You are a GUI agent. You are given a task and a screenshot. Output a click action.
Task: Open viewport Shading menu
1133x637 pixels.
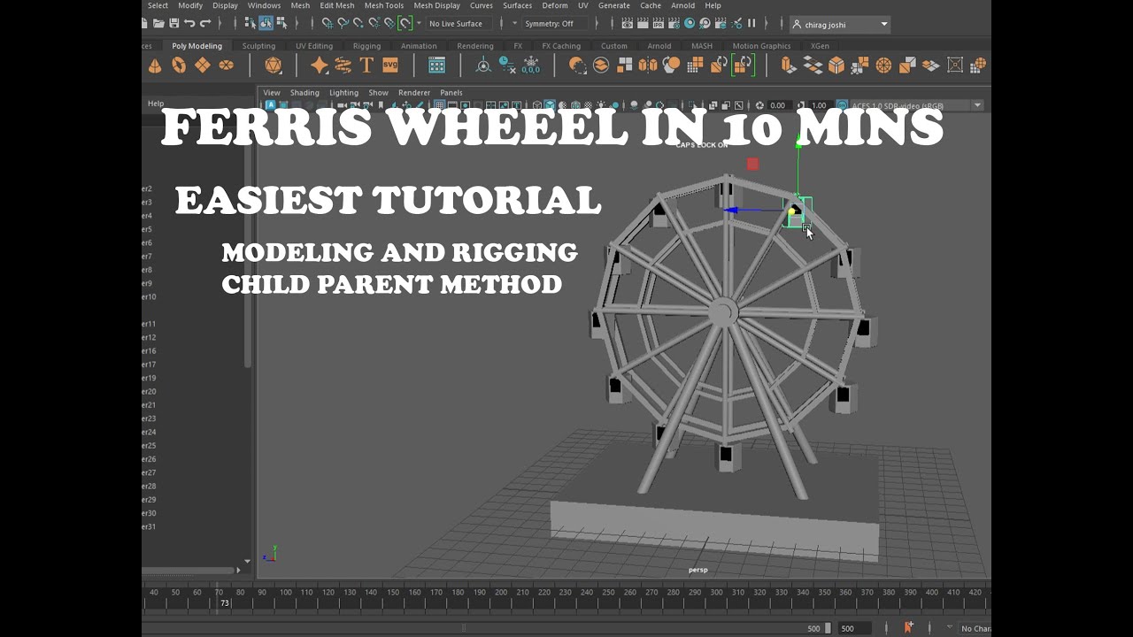(304, 93)
